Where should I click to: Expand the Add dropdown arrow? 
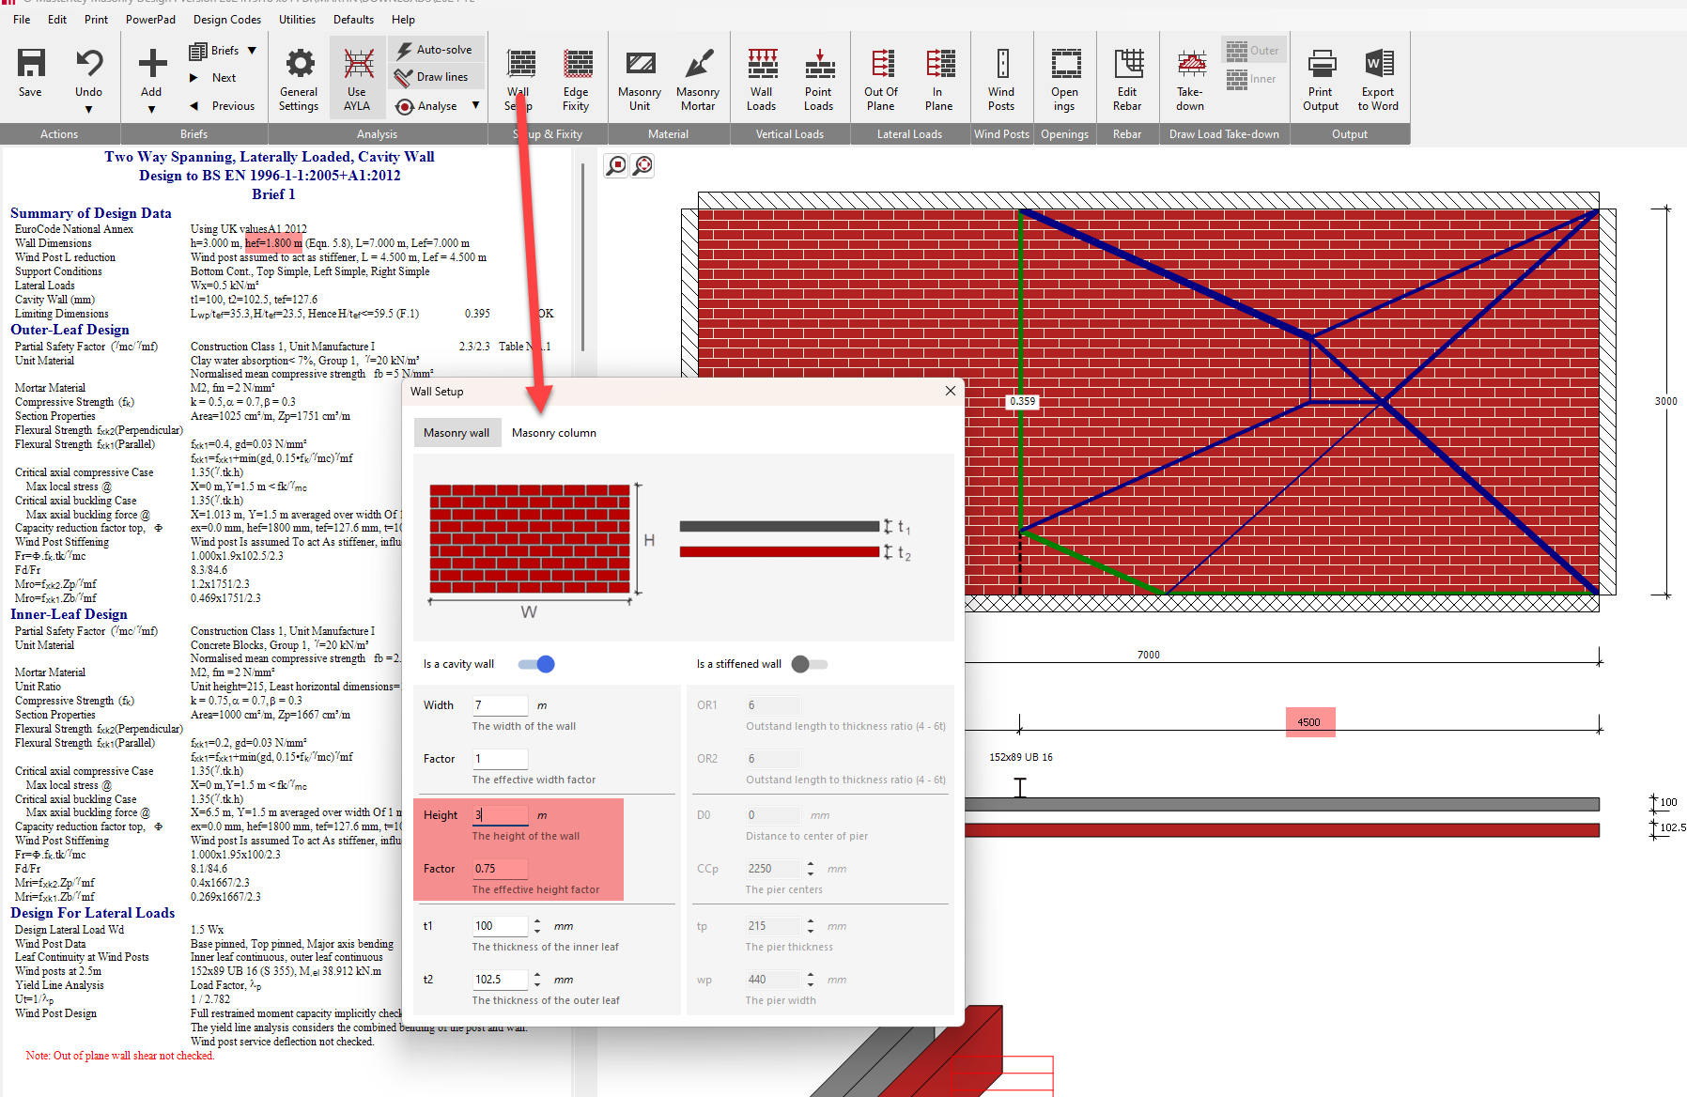151,110
